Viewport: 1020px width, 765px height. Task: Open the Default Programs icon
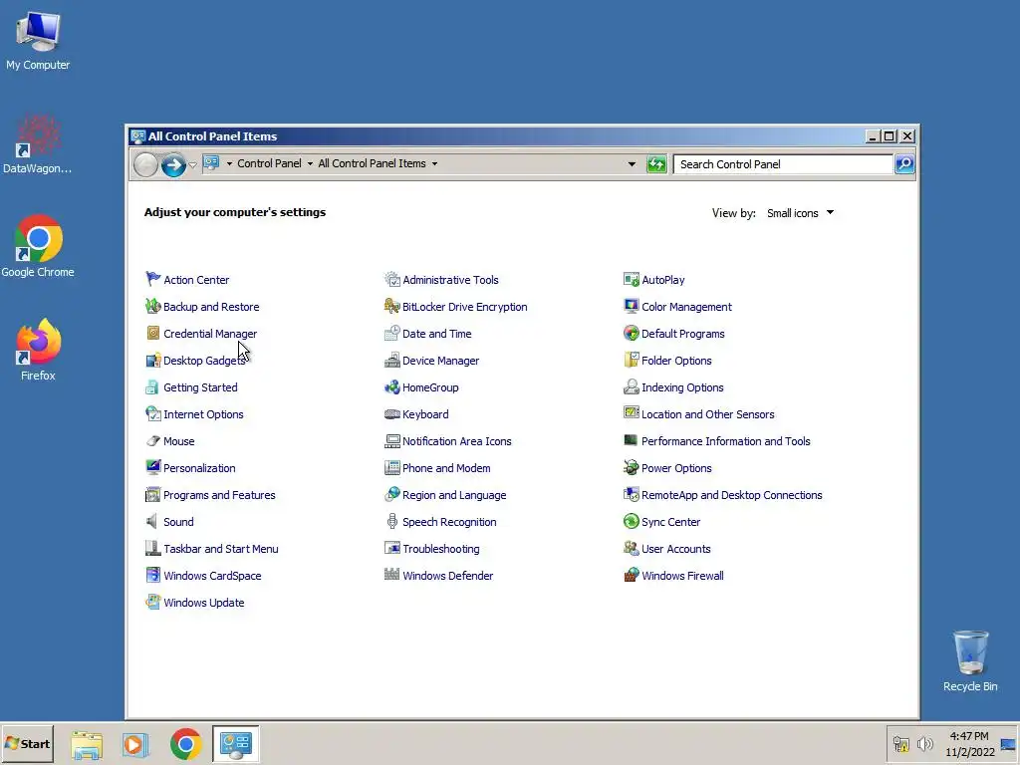pos(631,333)
